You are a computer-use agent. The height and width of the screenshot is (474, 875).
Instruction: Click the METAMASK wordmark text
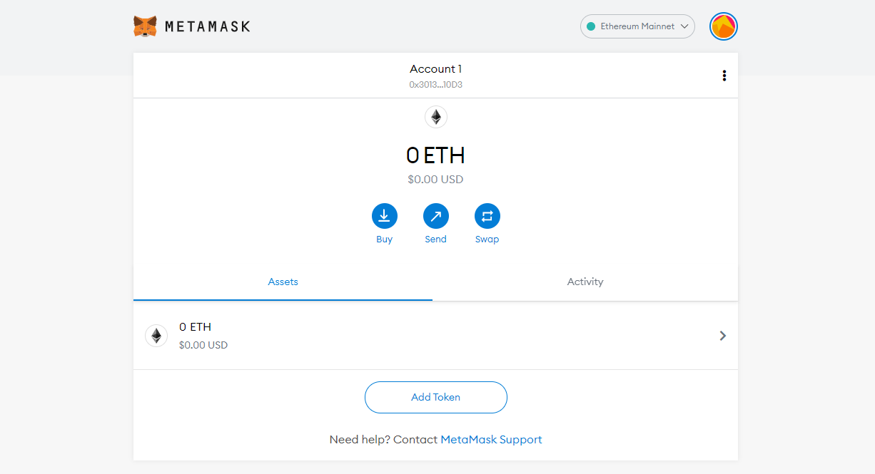click(208, 27)
